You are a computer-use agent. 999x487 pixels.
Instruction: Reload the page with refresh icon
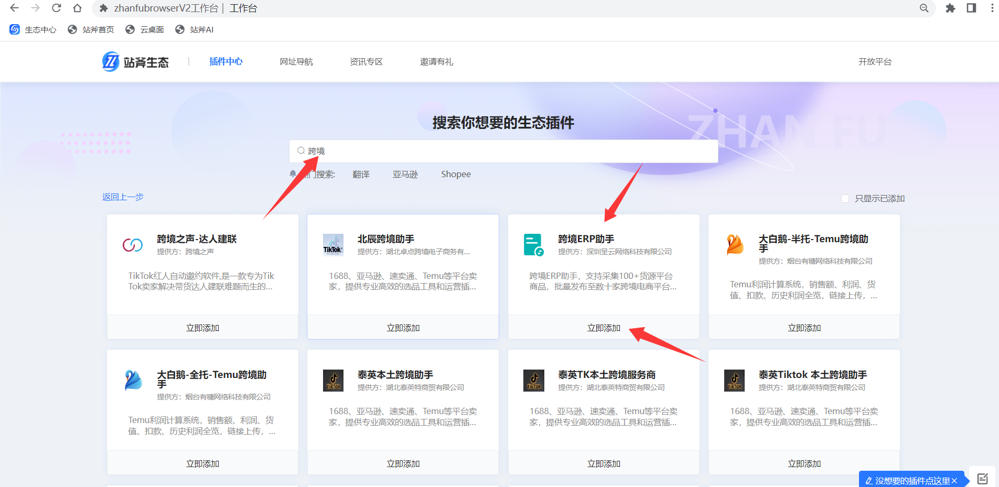pos(57,8)
